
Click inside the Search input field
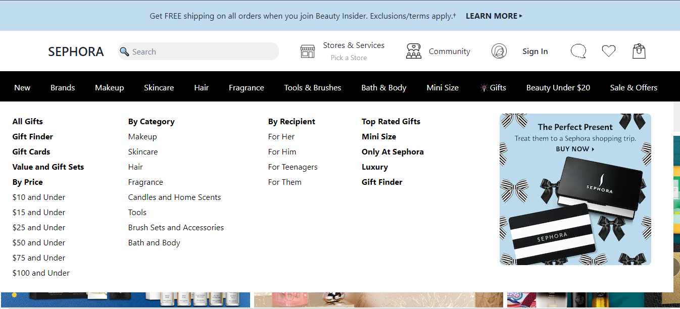(202, 51)
